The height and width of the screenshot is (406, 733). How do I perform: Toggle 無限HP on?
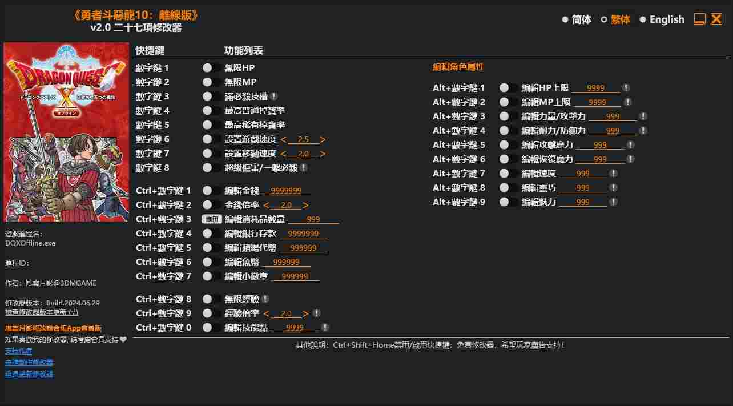coord(212,68)
